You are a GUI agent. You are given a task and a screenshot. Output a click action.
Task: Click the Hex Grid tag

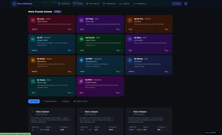click(148, 19)
